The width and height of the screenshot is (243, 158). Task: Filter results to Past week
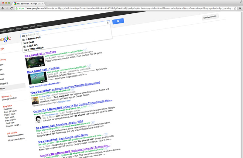click(10, 118)
